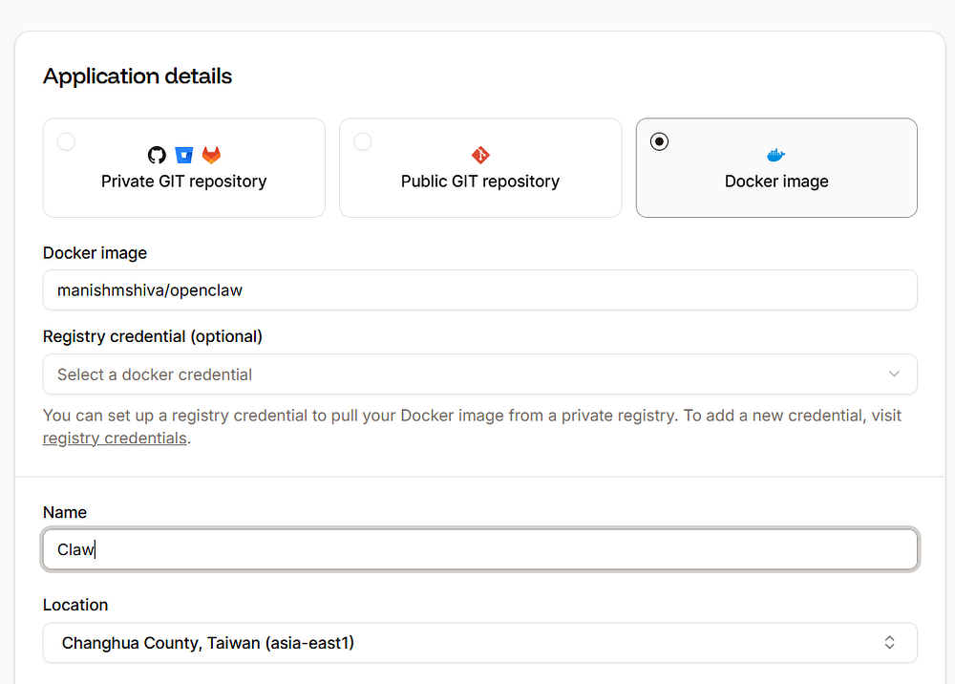Click the Name input field containing Claw
Screen dimensions: 955x684
pos(479,549)
